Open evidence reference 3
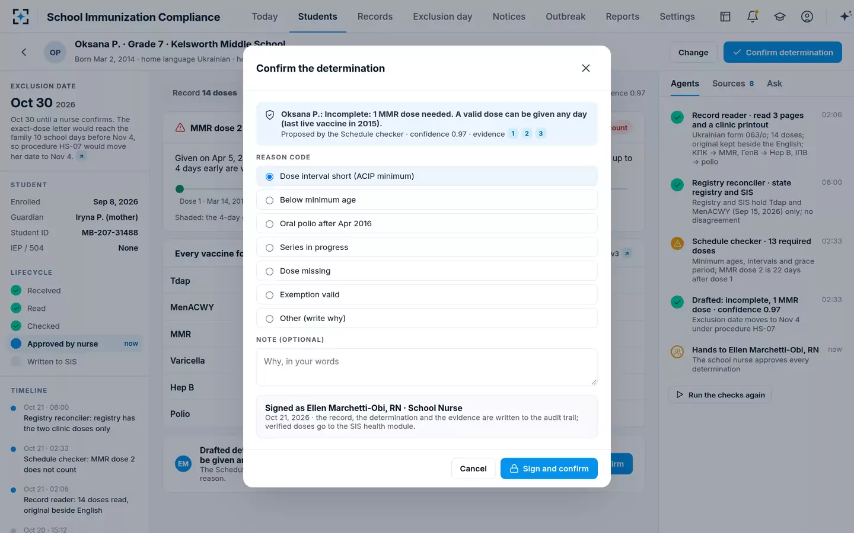 pyautogui.click(x=541, y=134)
